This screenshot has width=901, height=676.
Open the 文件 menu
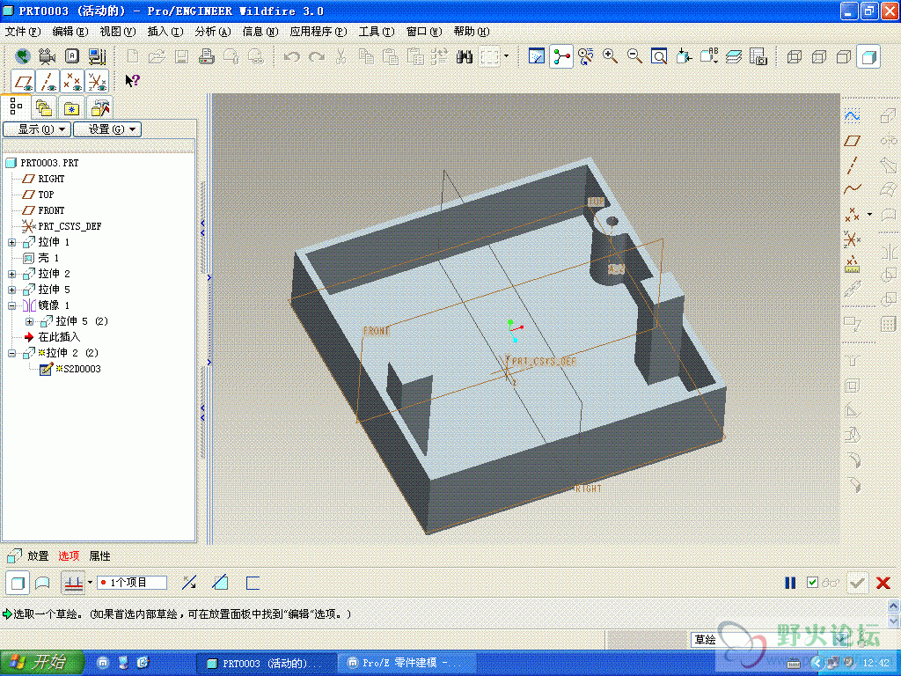tap(23, 32)
